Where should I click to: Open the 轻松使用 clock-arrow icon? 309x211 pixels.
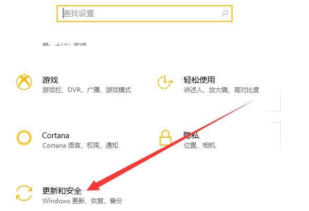click(165, 82)
